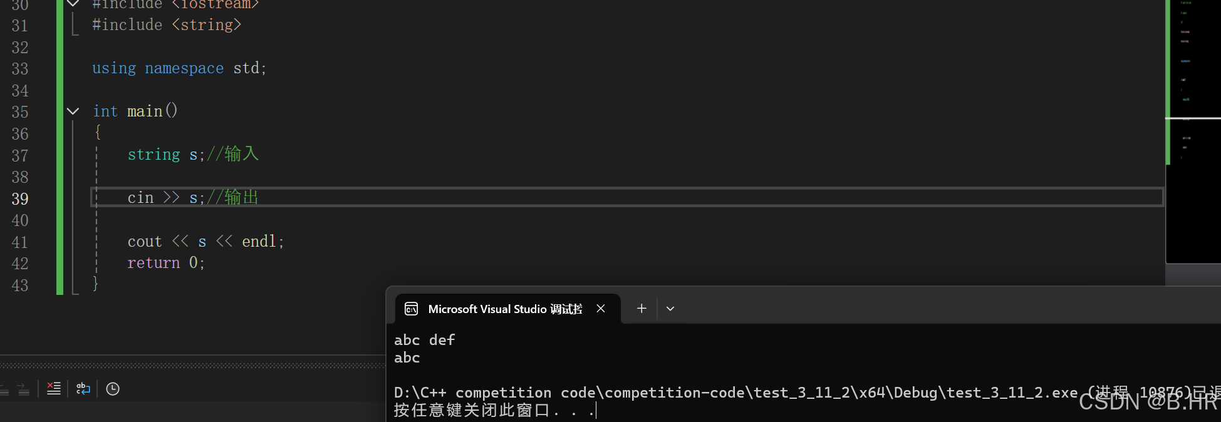Click the console icon on the debug console tab
Viewport: 1221px width, 422px height.
tap(411, 309)
